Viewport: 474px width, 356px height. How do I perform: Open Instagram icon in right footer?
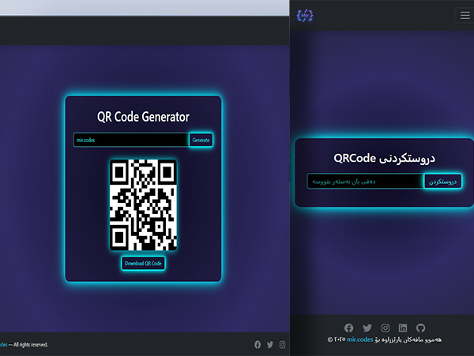point(386,328)
